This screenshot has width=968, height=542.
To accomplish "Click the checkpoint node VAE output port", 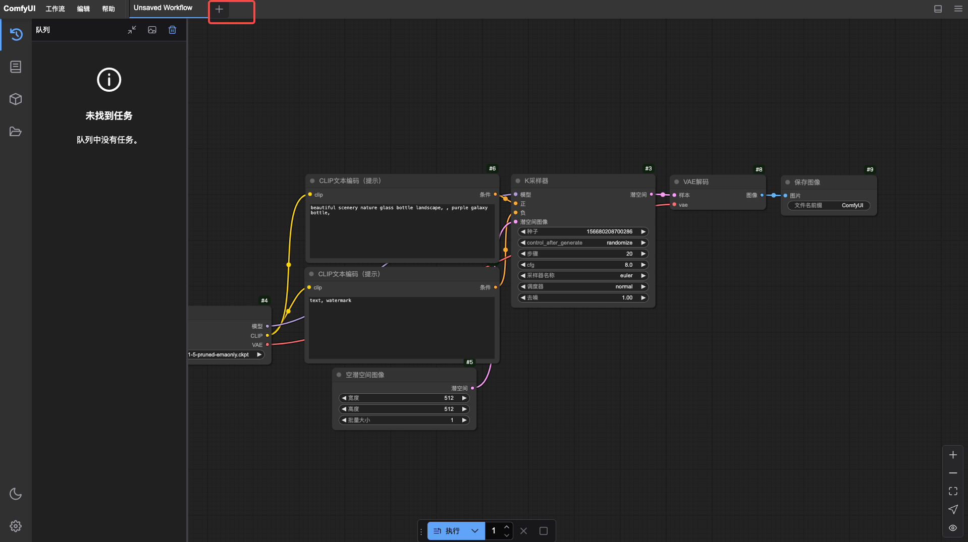I will pyautogui.click(x=267, y=345).
